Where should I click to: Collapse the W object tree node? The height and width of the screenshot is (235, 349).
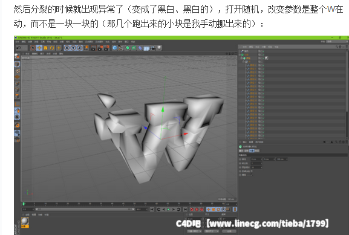(x=243, y=62)
